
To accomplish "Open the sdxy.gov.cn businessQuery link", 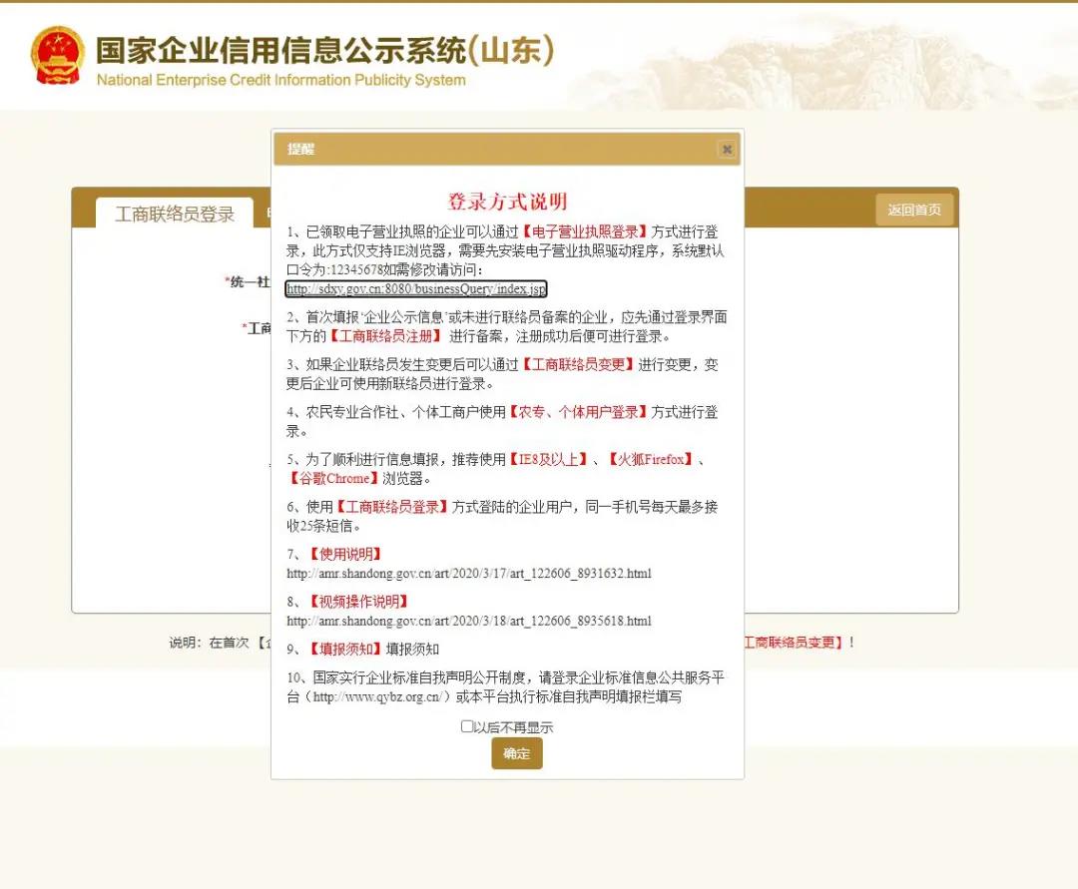I will point(416,289).
